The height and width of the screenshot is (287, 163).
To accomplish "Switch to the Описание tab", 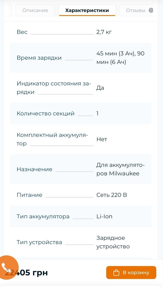I will click(x=35, y=11).
